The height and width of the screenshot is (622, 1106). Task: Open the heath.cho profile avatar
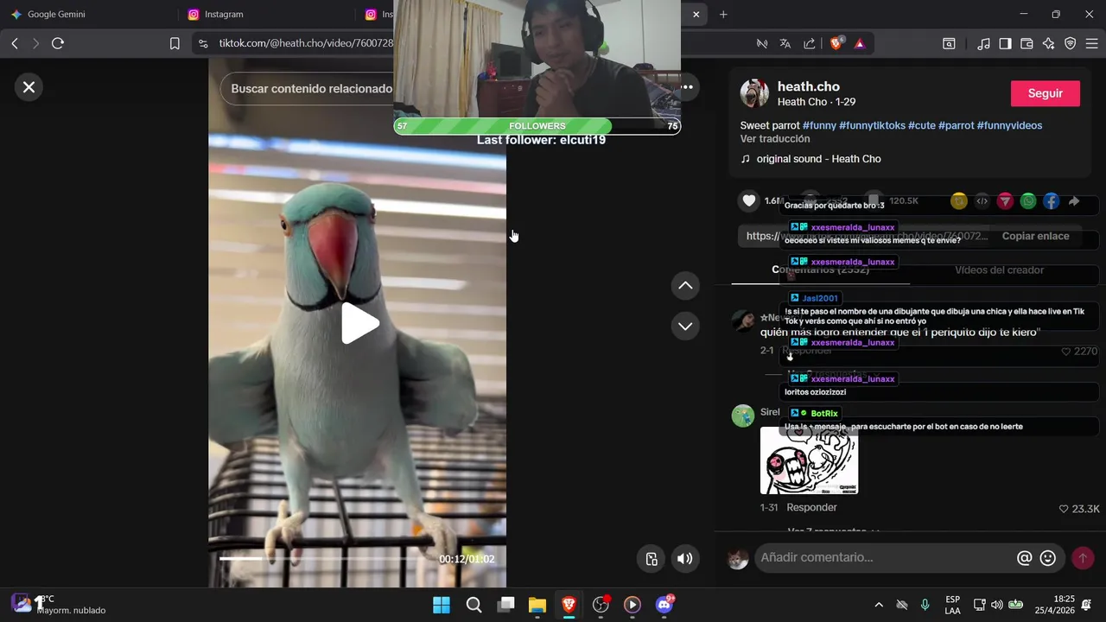(754, 93)
